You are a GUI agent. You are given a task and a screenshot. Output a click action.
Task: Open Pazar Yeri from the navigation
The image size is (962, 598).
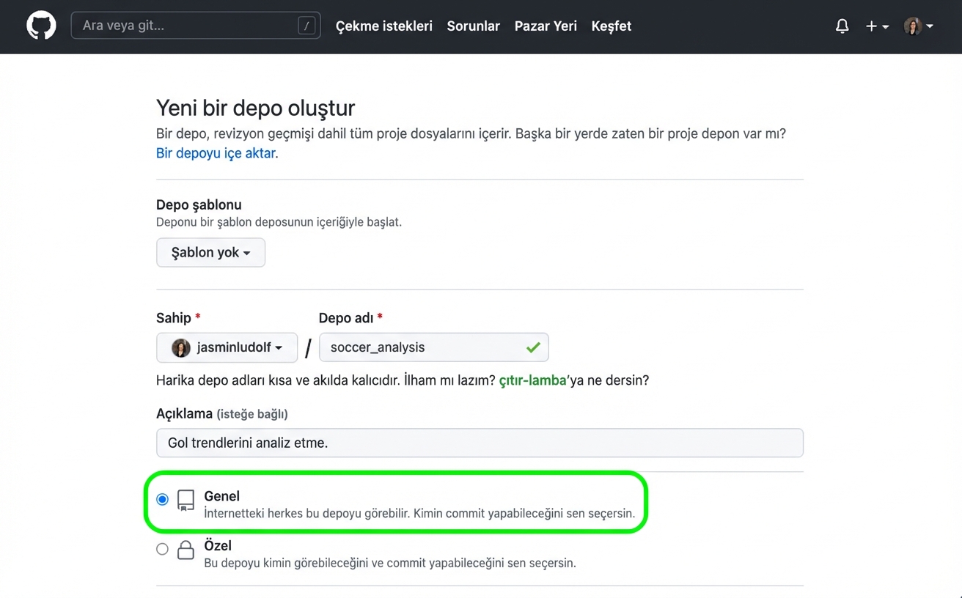546,26
